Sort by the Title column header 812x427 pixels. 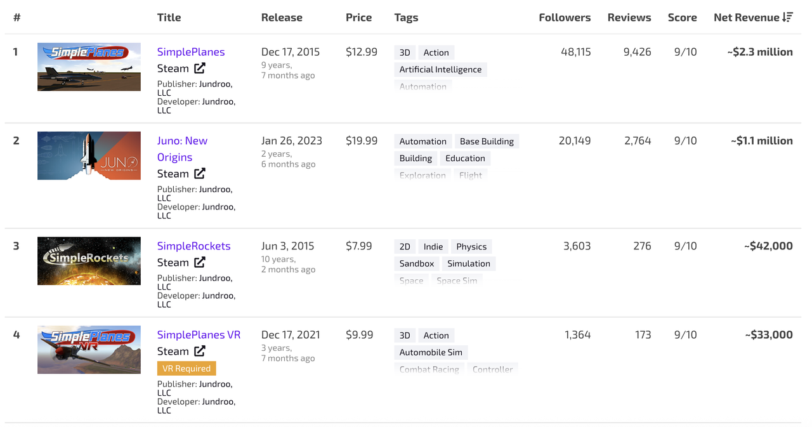tap(169, 17)
